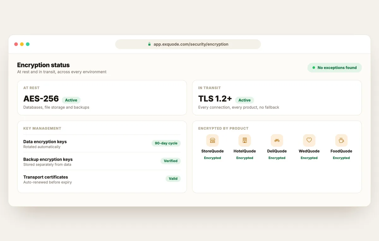The width and height of the screenshot is (379, 241).
Task: Click the yellow minimize window button
Action: 22,44
